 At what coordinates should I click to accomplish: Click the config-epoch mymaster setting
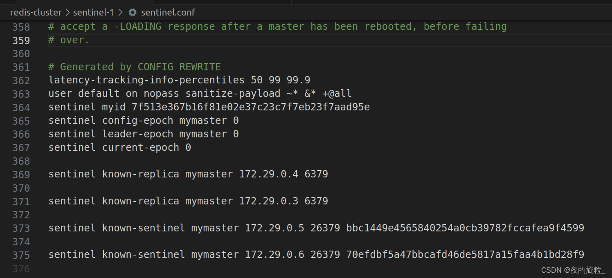pyautogui.click(x=142, y=120)
